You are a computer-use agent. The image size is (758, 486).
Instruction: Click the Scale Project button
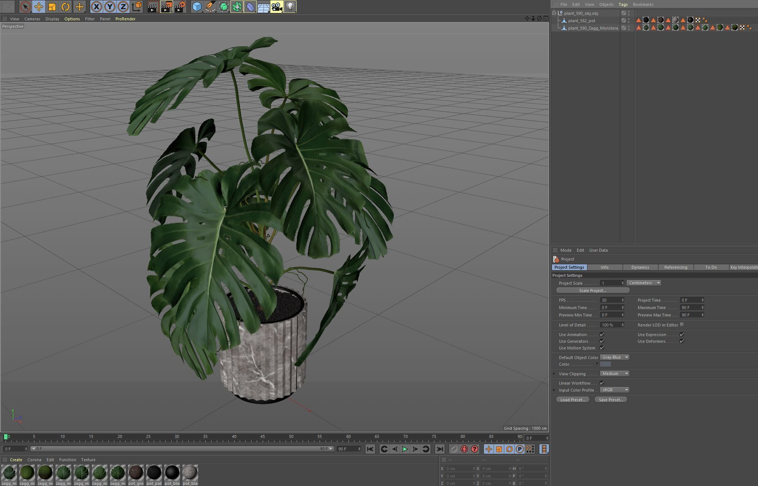point(592,291)
